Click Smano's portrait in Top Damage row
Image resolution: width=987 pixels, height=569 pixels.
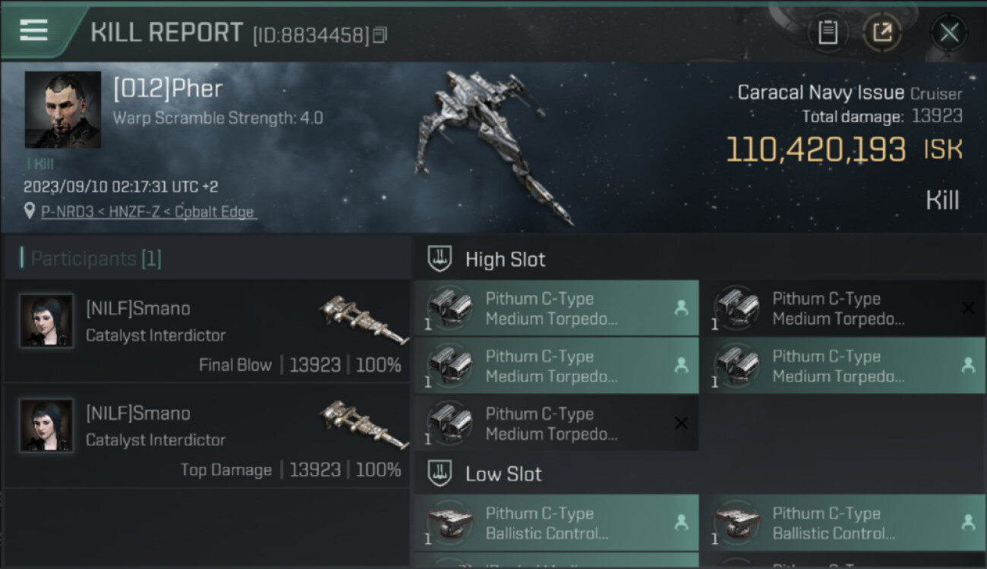pos(46,426)
